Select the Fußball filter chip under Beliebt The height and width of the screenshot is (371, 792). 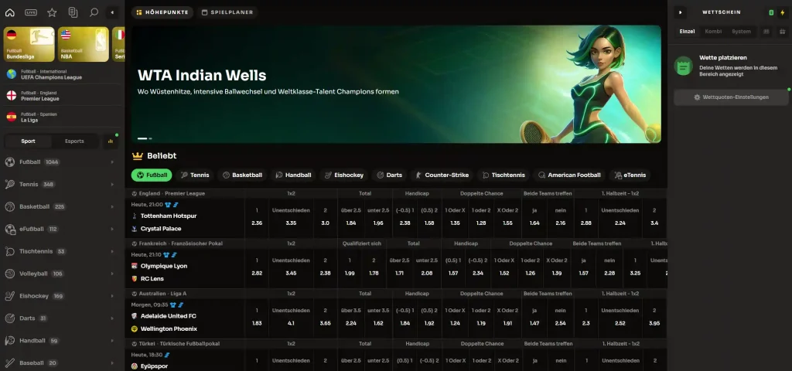(152, 175)
